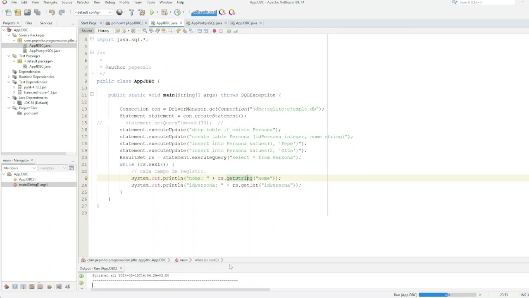Click the Clean and Build Project icon
The height and width of the screenshot is (298, 529).
pyautogui.click(x=142, y=12)
